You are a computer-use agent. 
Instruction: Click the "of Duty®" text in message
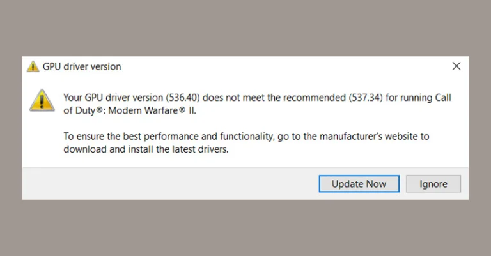point(81,111)
